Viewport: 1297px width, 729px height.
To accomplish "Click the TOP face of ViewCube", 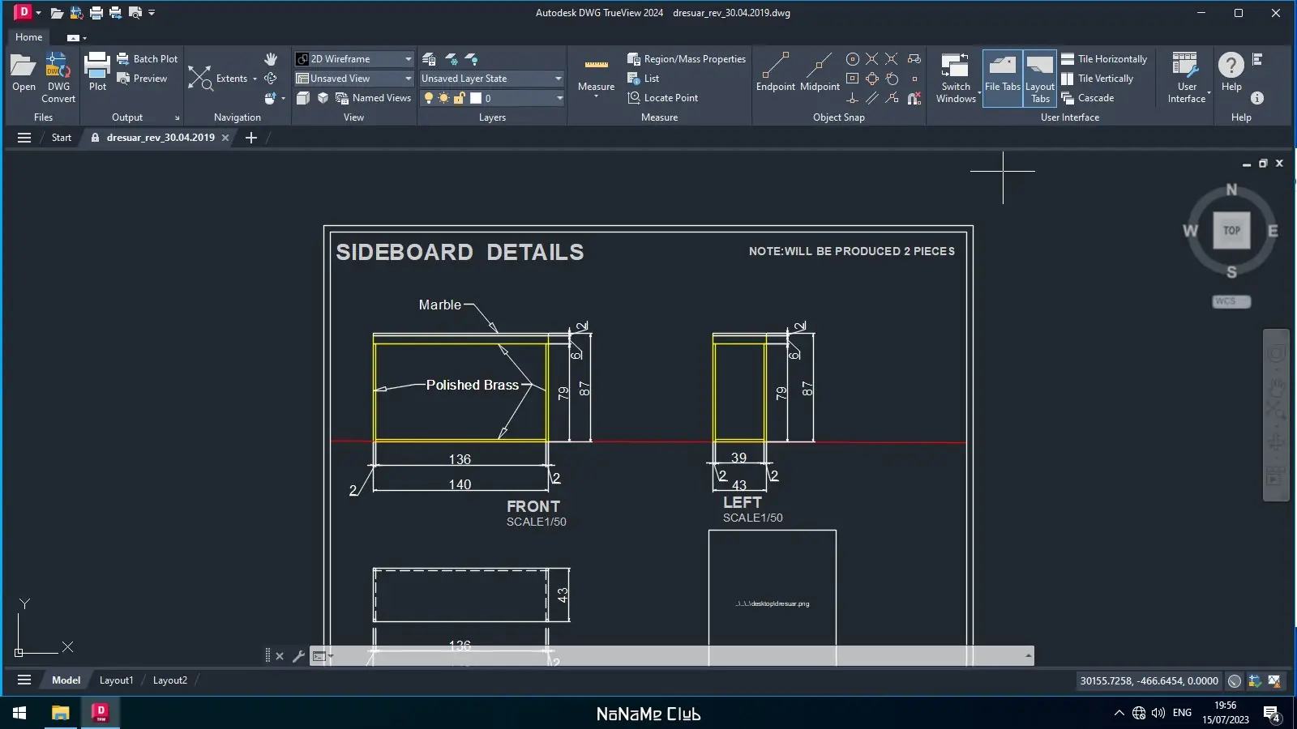I will 1231,230.
